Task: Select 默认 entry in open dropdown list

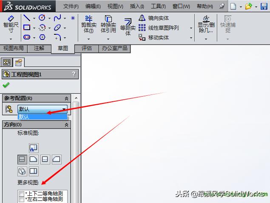Action: click(43, 117)
